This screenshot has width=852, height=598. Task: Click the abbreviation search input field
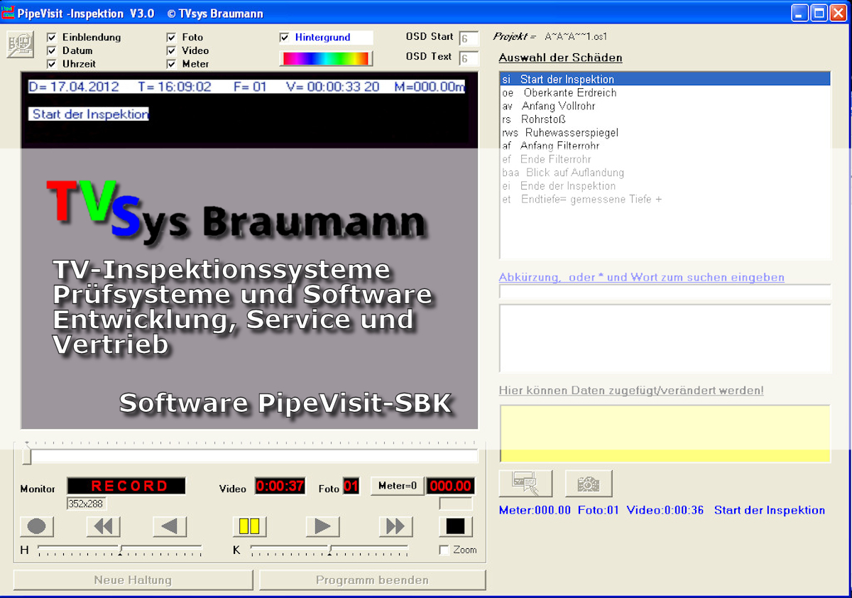[665, 292]
